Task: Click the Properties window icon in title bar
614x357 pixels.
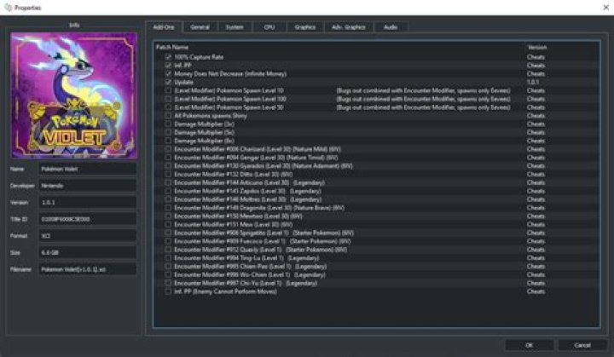Action: pyautogui.click(x=8, y=8)
